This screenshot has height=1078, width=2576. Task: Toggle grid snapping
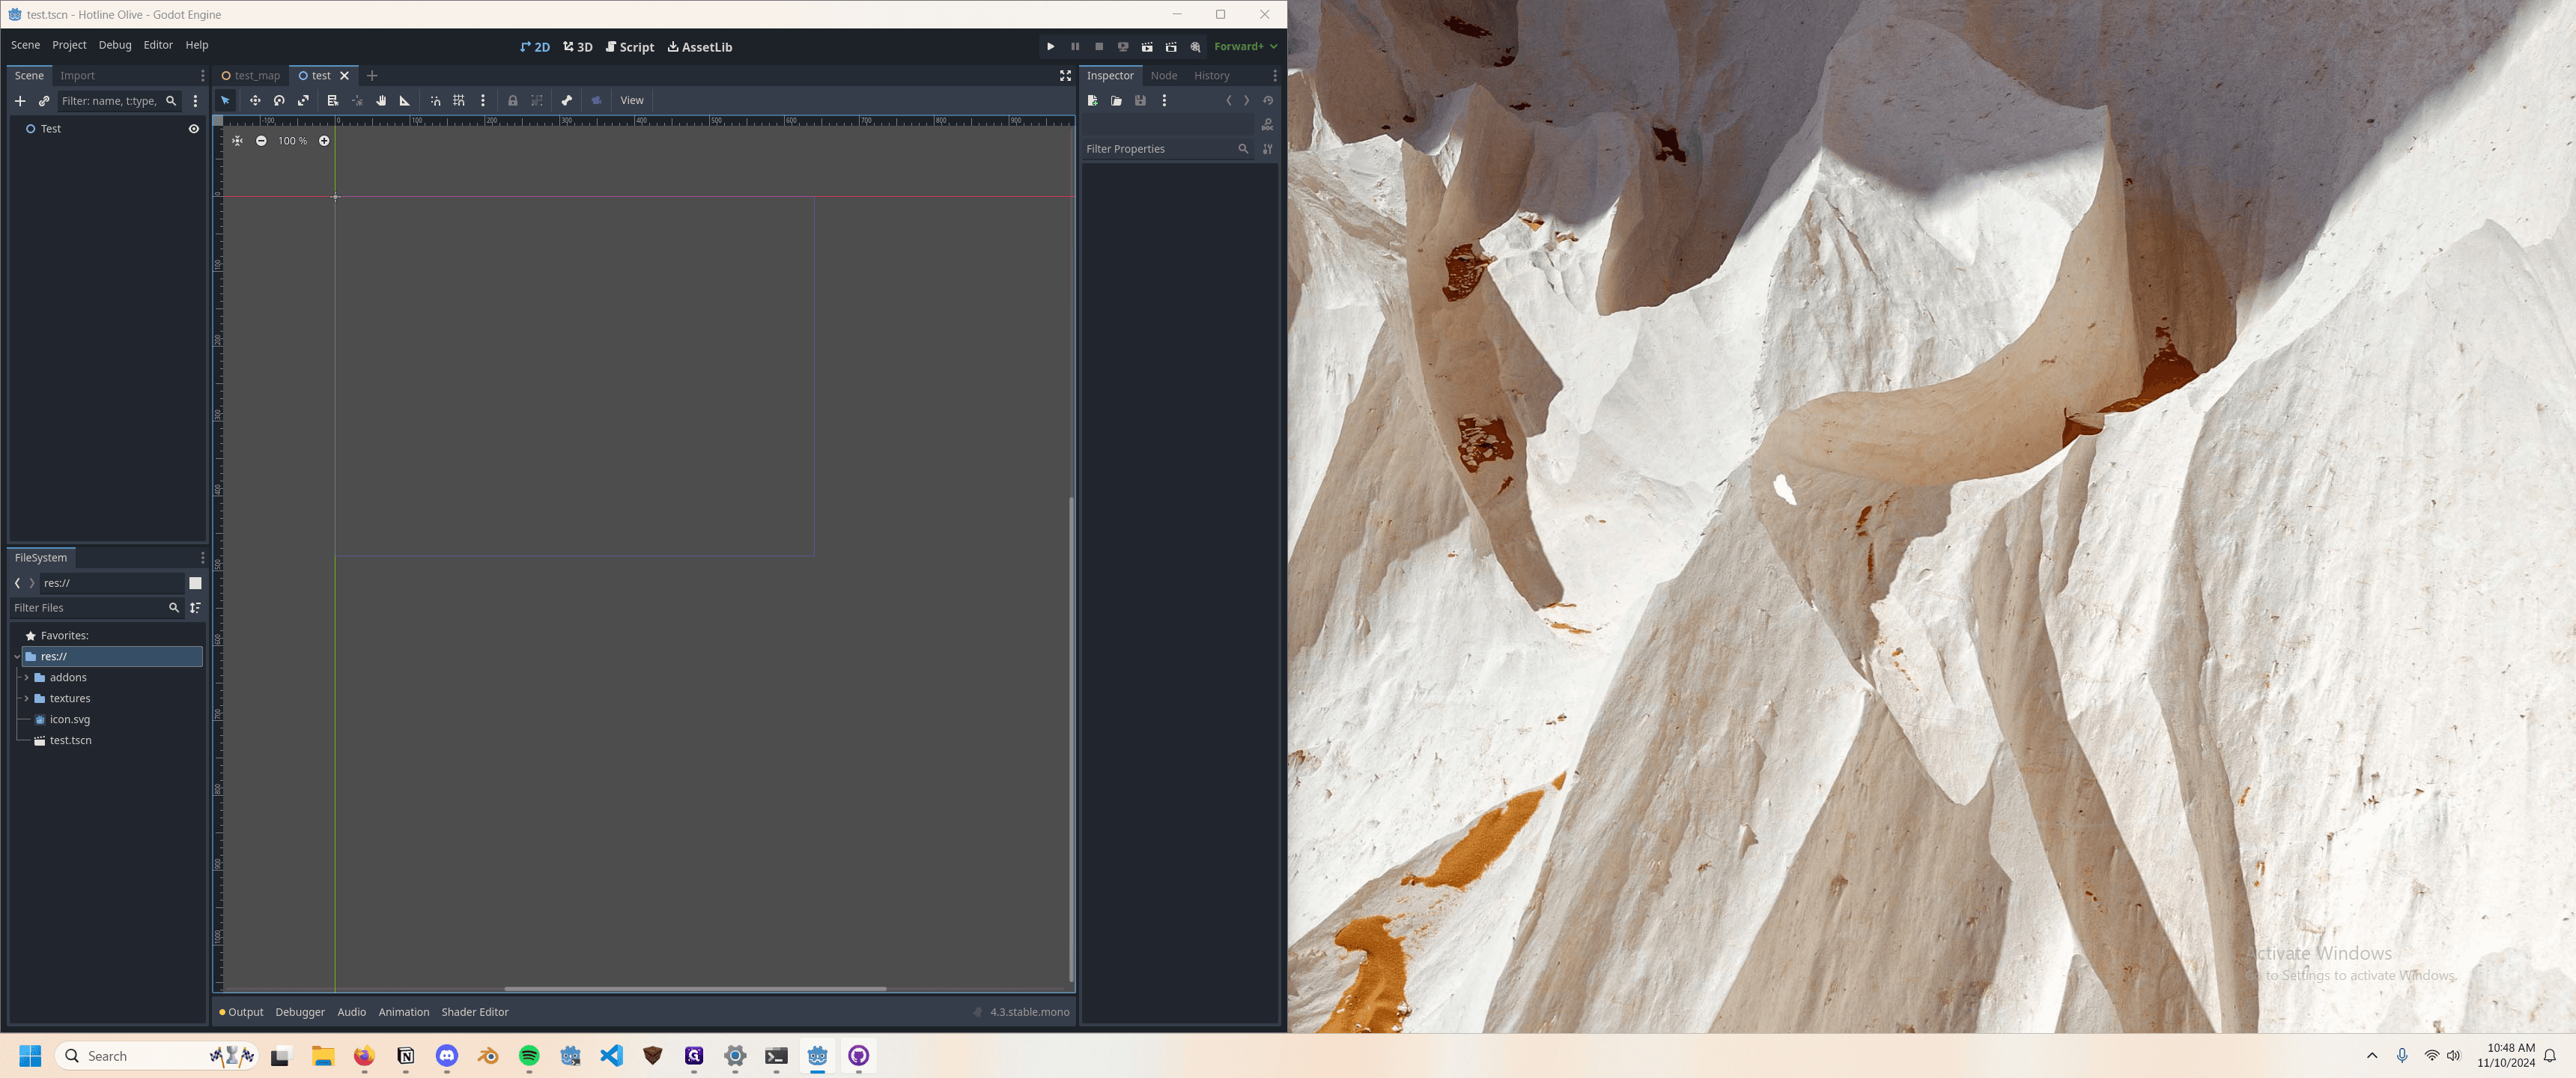459,100
